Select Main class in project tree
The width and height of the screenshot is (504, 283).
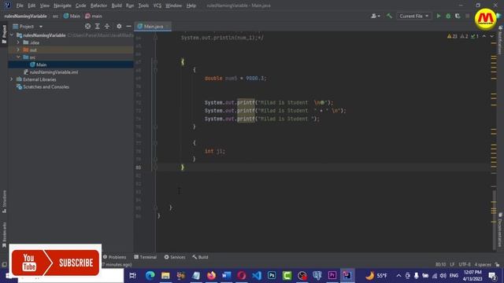tap(41, 64)
